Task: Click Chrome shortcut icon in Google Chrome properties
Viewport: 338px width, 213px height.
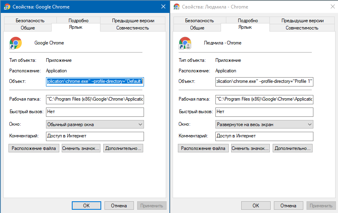Action: coord(15,43)
